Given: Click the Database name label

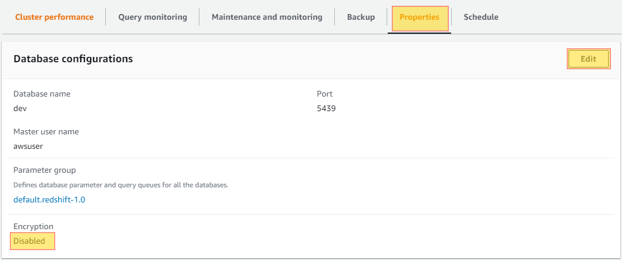Looking at the screenshot, I should click(x=42, y=94).
